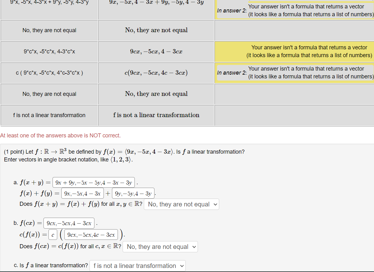Select the entered answer c ( 9*c*x, -5*c*x, 4*c-3*c*x )
The image size is (374, 272).
coord(49,73)
